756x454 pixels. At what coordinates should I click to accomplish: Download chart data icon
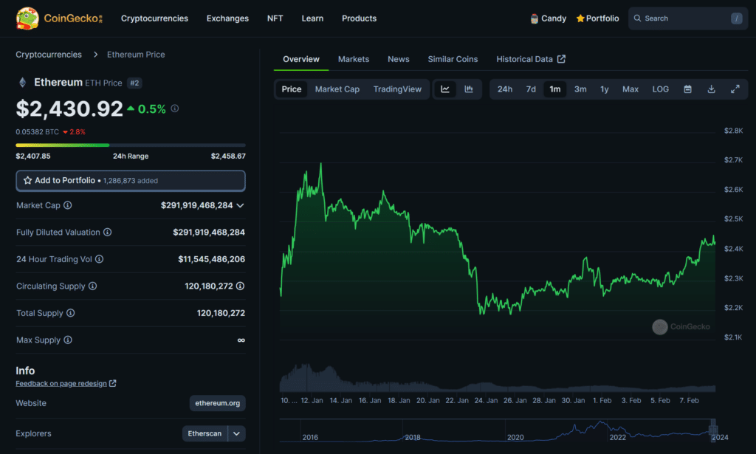712,89
